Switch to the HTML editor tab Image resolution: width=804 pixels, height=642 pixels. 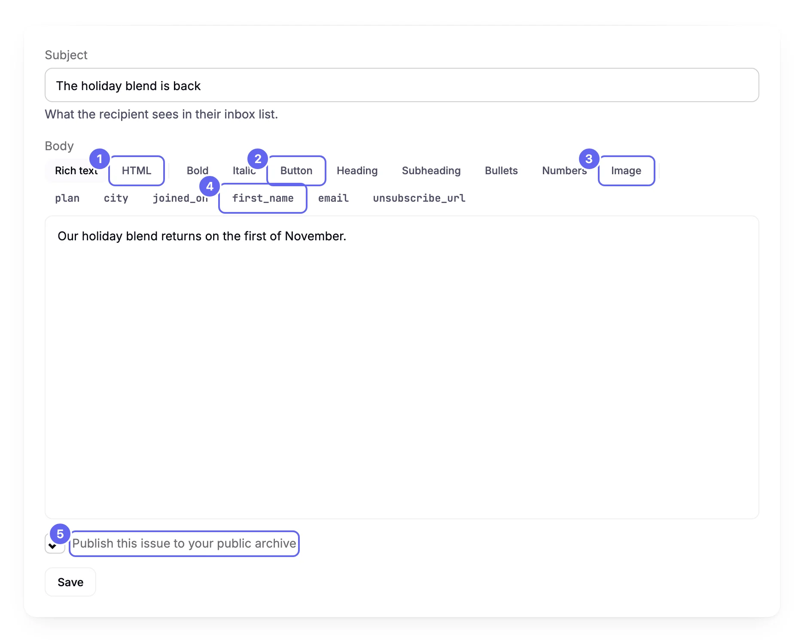pos(137,171)
